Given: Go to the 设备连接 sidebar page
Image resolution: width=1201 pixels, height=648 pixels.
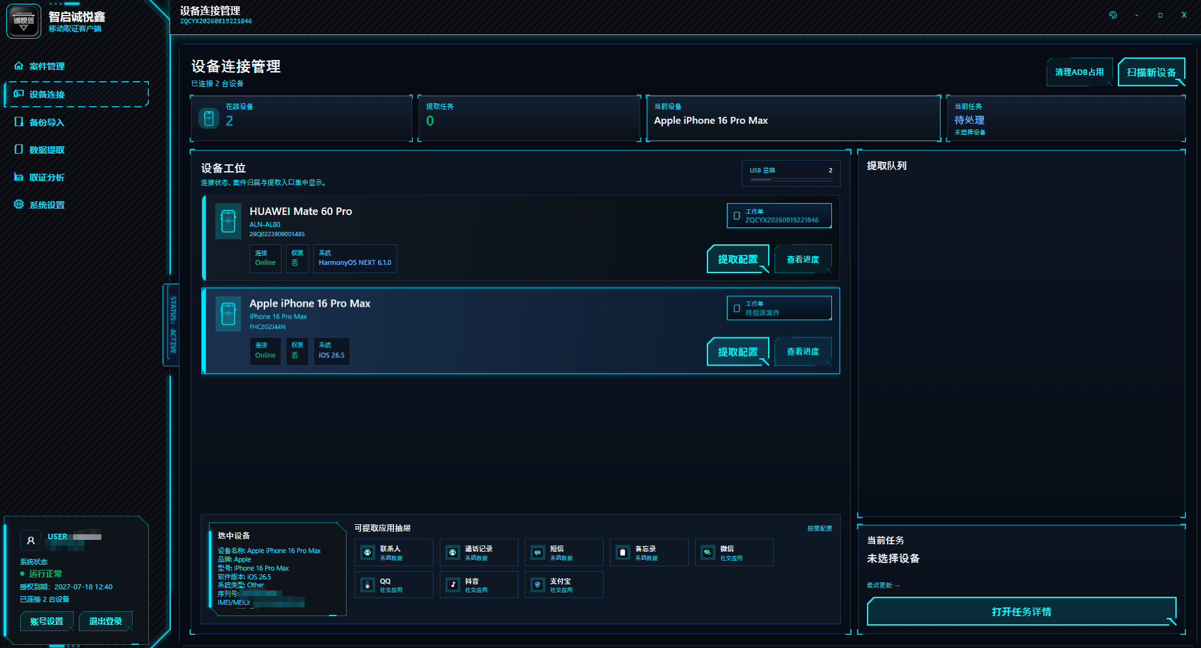Looking at the screenshot, I should tap(76, 94).
